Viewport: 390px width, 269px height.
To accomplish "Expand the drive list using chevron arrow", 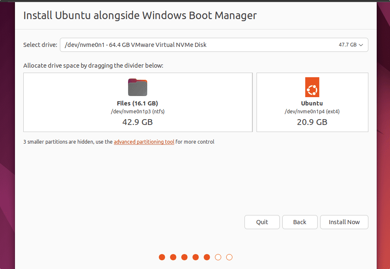I will 361,45.
